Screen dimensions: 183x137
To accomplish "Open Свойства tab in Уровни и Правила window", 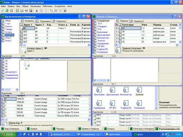I will click(137, 21).
